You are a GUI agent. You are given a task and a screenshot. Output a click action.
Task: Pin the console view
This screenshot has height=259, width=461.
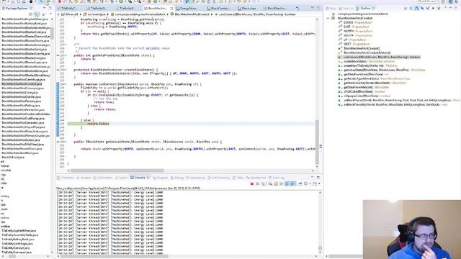[x=300, y=184]
